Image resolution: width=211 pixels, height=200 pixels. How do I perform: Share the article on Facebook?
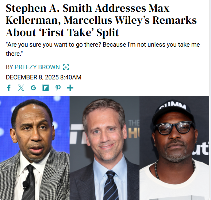[9, 88]
